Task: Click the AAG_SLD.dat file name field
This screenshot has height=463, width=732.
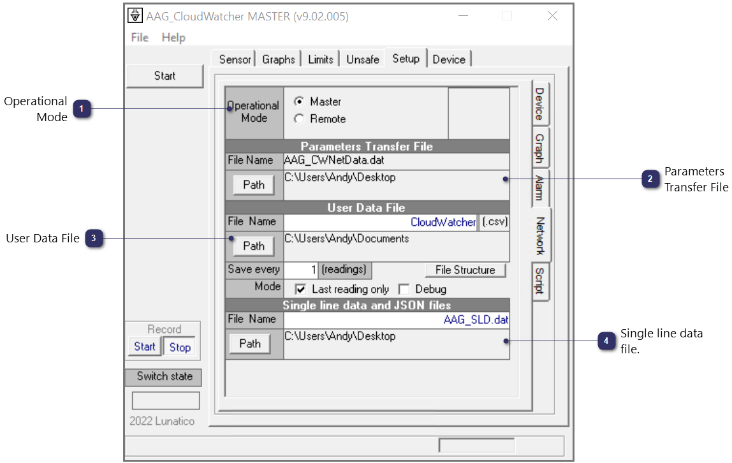Action: click(x=397, y=320)
